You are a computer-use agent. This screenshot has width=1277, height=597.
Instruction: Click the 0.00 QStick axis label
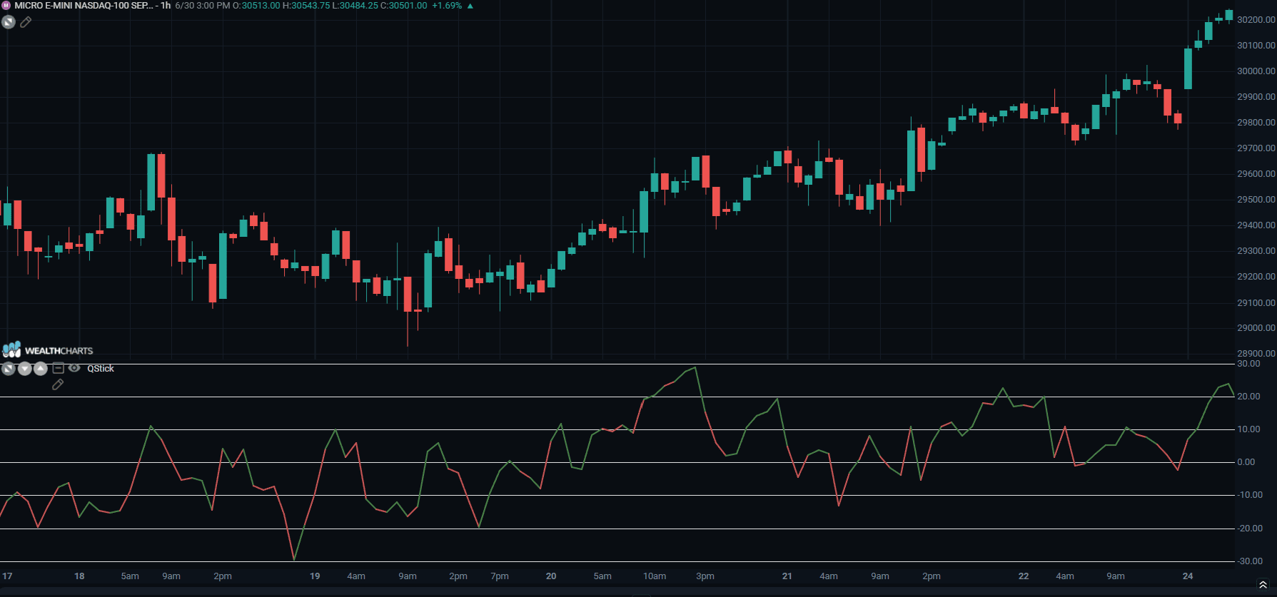click(x=1246, y=462)
